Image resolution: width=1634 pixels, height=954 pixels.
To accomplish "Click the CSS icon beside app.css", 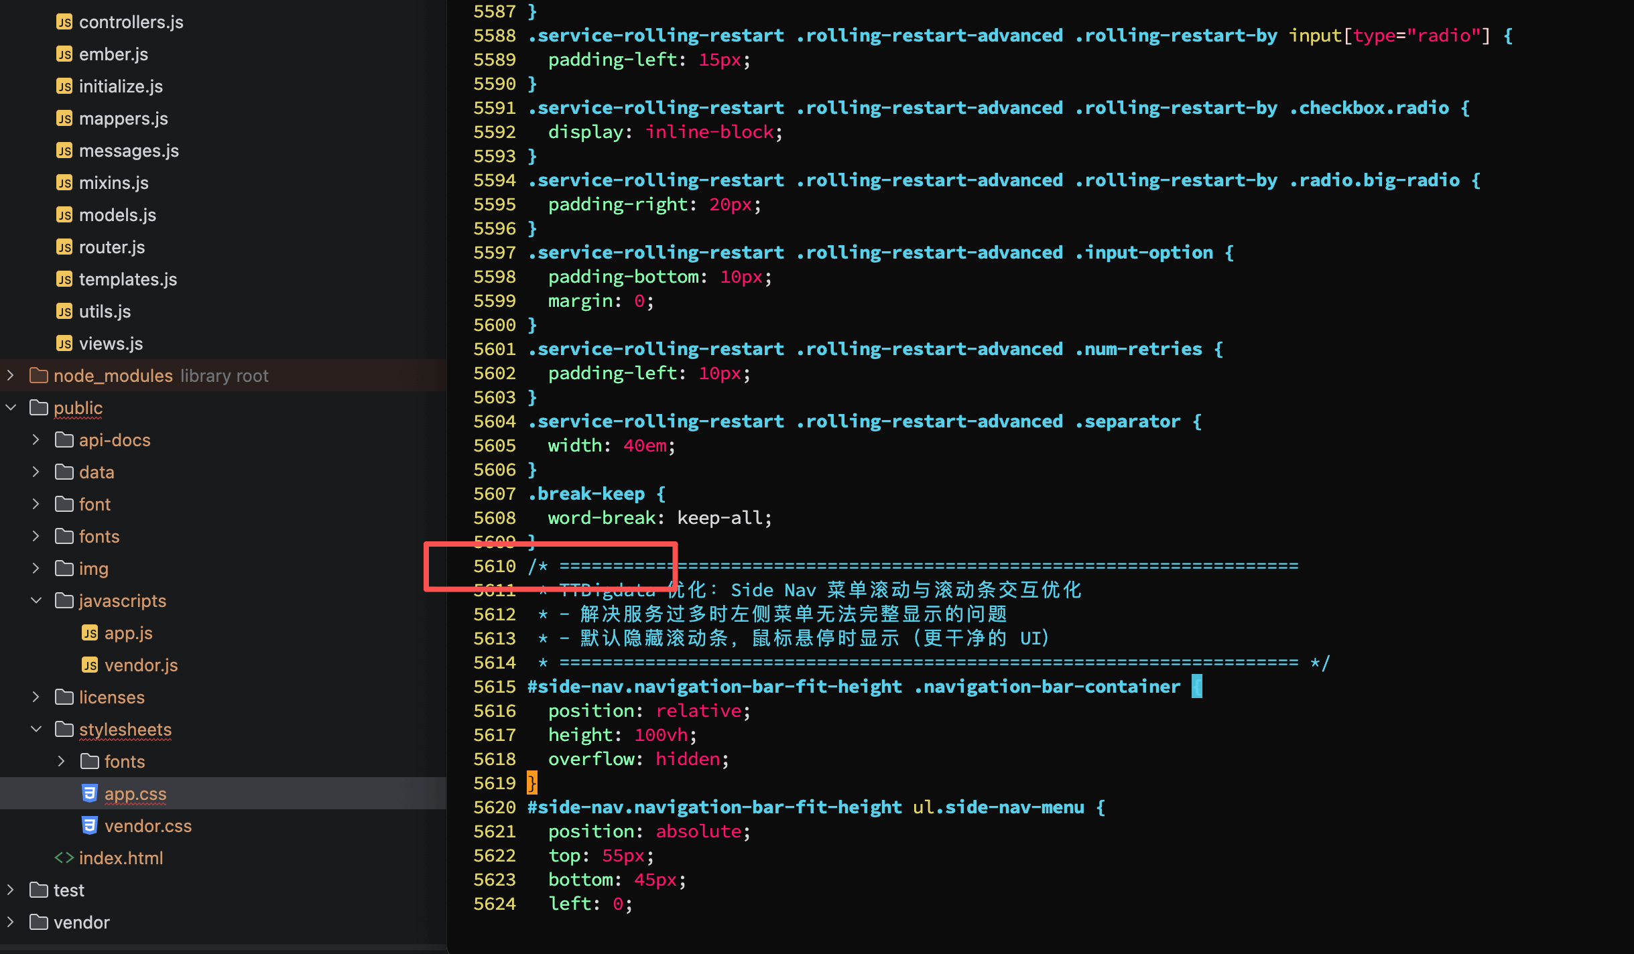I will click(90, 793).
